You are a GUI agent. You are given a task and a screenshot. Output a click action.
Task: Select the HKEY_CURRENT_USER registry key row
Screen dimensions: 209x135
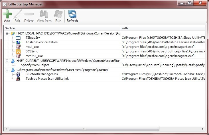[x=68, y=61]
